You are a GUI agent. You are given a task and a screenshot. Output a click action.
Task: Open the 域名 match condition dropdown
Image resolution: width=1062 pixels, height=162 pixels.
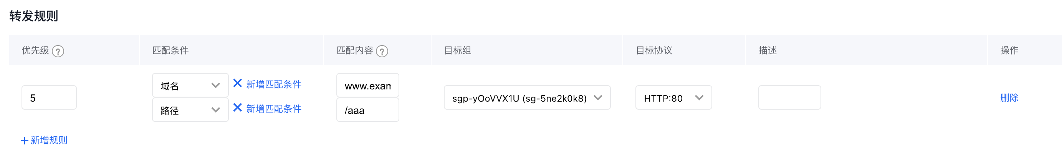[190, 85]
